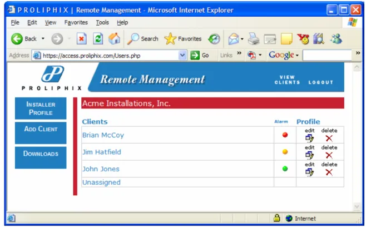Click the Logout link
The image size is (366, 227).
click(321, 82)
